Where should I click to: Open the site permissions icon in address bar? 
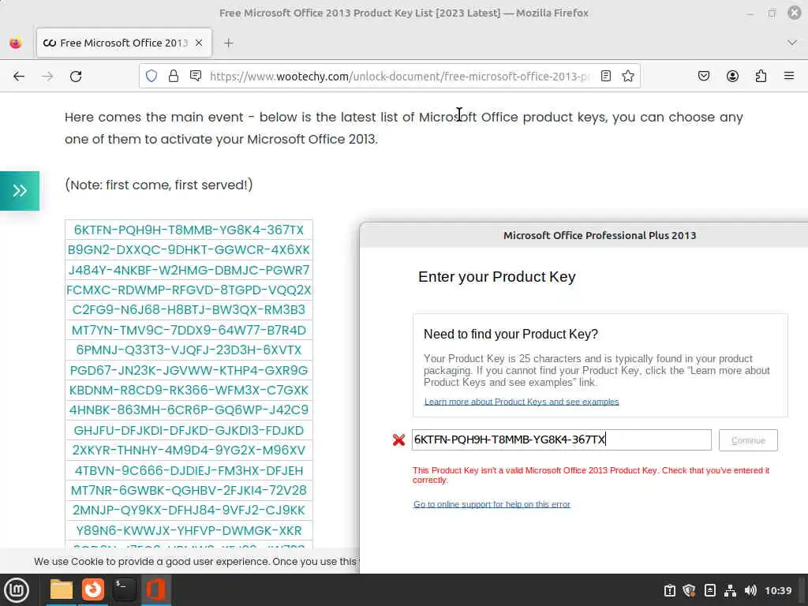coord(196,77)
